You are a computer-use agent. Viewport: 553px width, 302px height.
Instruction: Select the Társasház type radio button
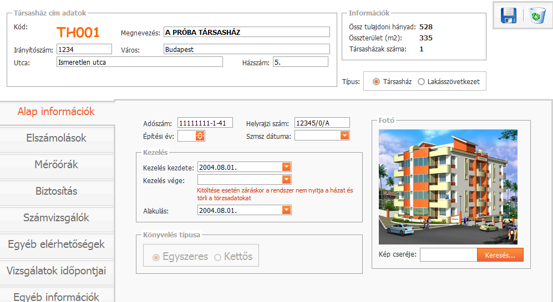click(376, 81)
